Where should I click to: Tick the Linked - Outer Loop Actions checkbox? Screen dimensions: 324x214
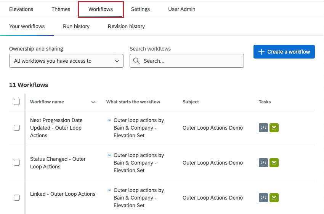[17, 198]
